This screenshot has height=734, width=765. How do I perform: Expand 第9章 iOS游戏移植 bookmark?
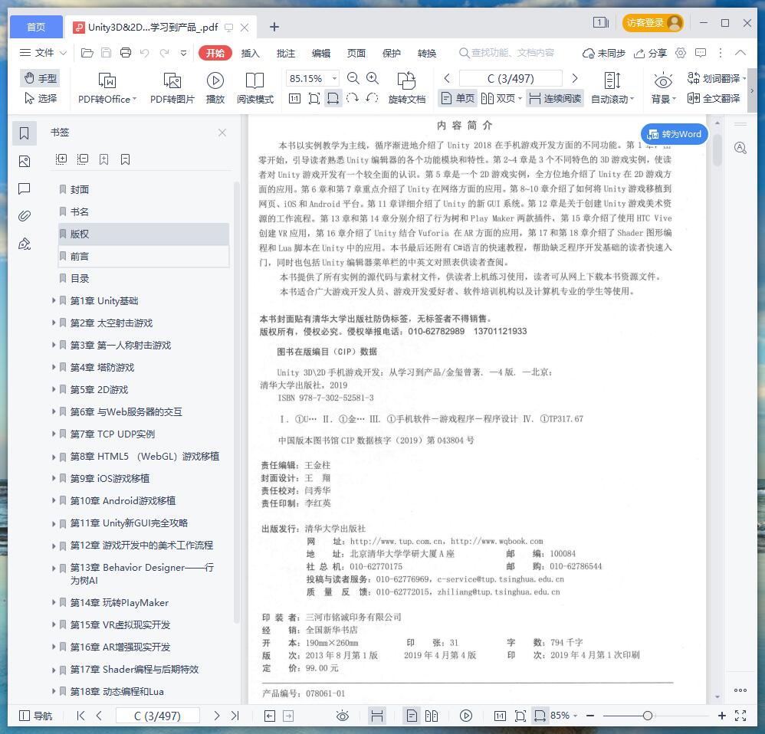(54, 478)
